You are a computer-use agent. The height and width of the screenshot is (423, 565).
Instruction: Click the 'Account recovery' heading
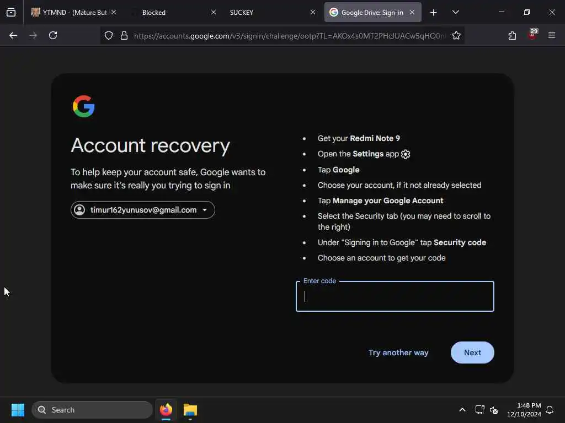click(150, 146)
